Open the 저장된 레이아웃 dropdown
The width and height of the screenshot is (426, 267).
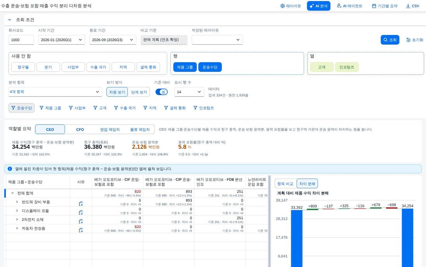pyautogui.click(x=217, y=40)
